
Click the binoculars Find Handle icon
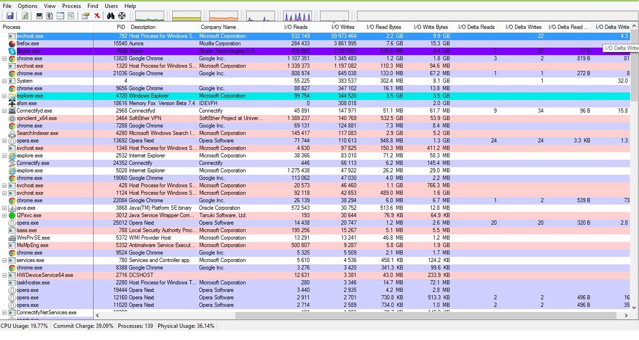pos(111,16)
